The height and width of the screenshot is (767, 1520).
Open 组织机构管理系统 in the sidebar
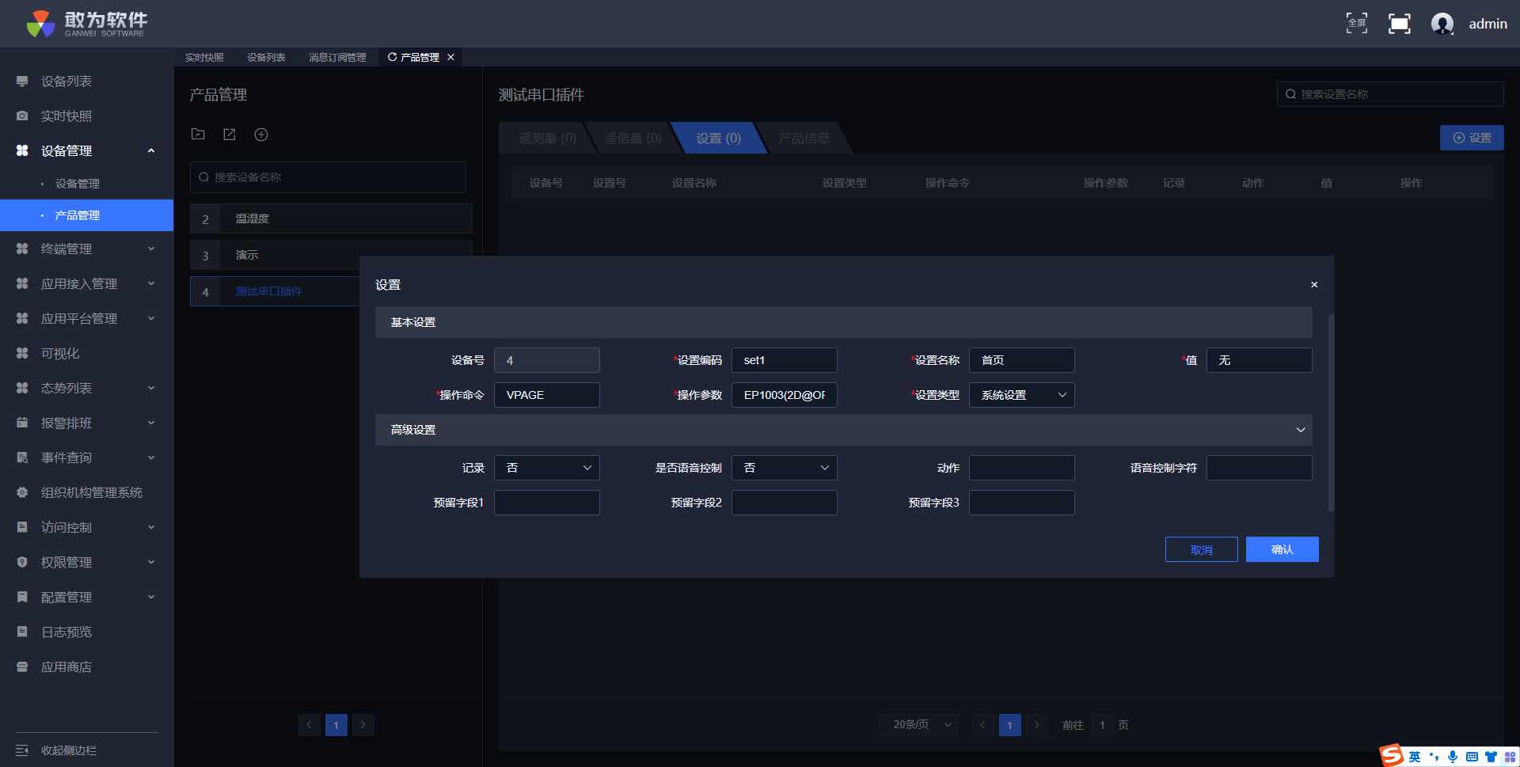(x=92, y=493)
